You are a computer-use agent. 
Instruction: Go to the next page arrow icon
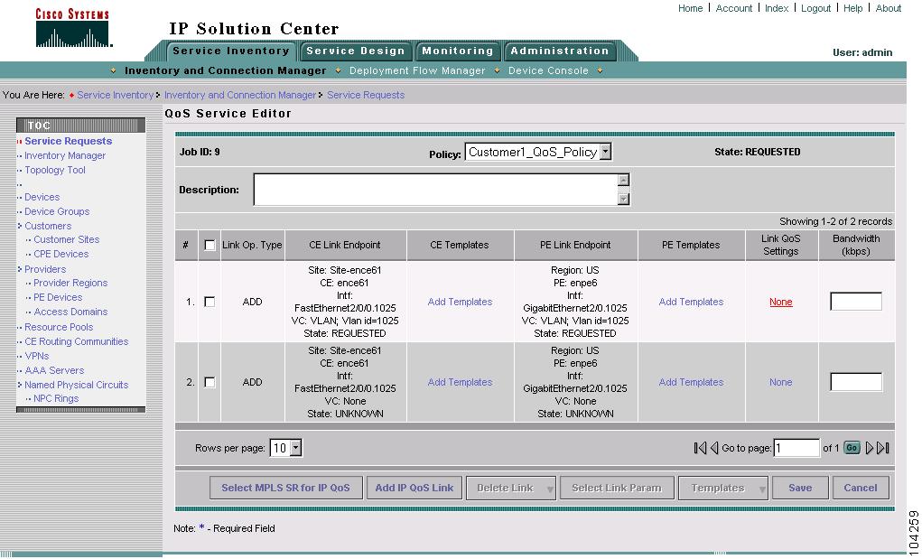869,448
